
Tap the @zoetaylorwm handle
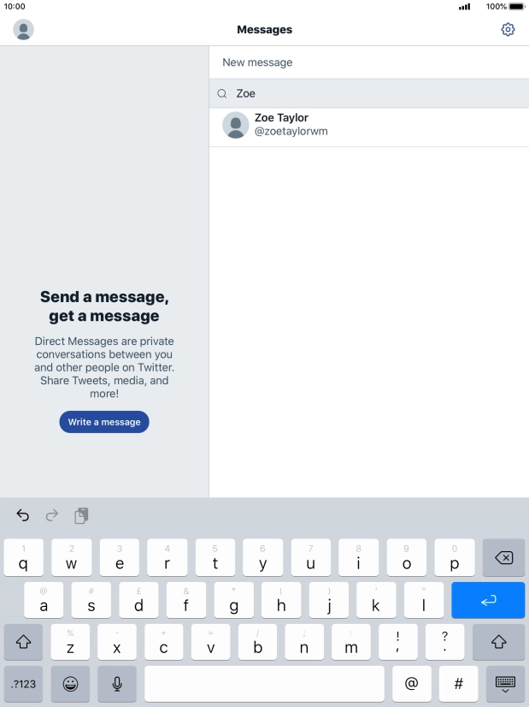pos(291,131)
